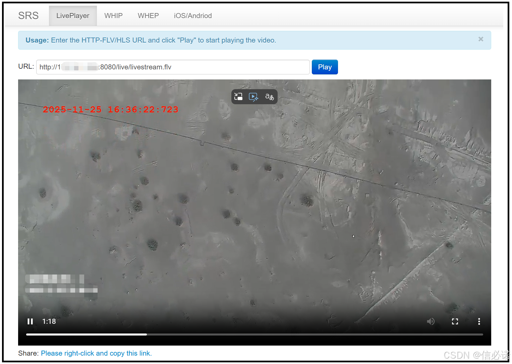The image size is (512, 364).
Task: Open the SRS brand home link
Action: [29, 16]
